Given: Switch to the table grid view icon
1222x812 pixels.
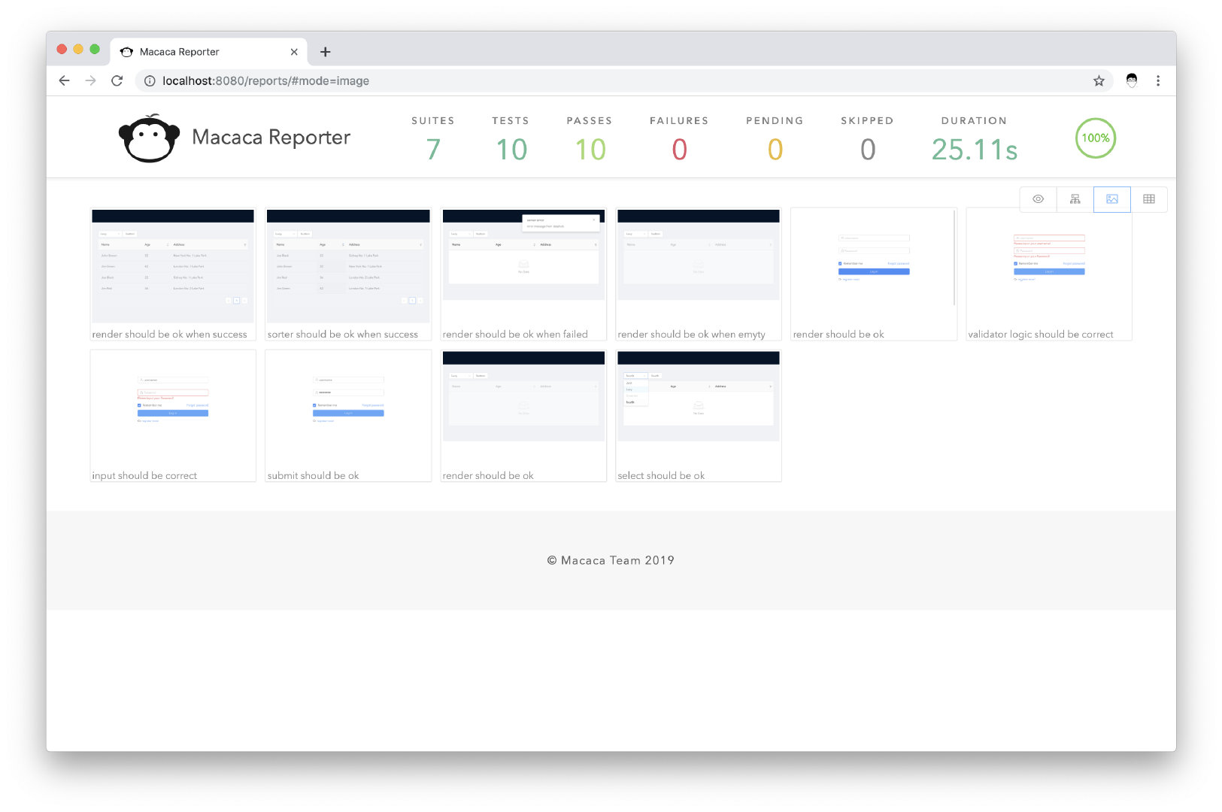Looking at the screenshot, I should click(1148, 199).
